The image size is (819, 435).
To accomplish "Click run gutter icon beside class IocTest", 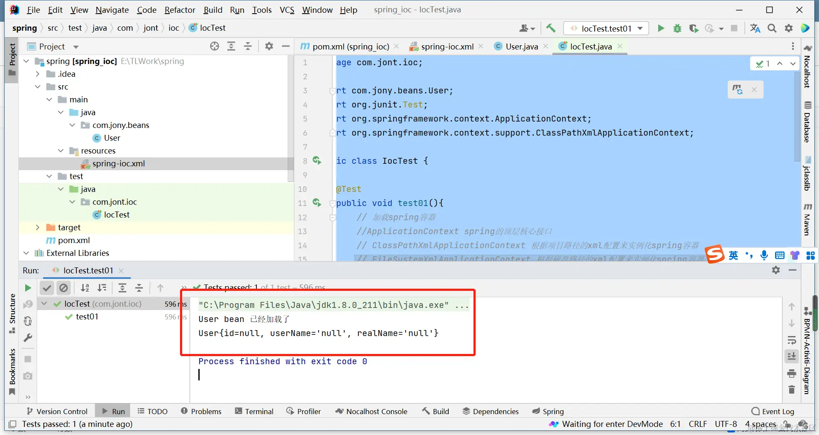I will pyautogui.click(x=317, y=161).
